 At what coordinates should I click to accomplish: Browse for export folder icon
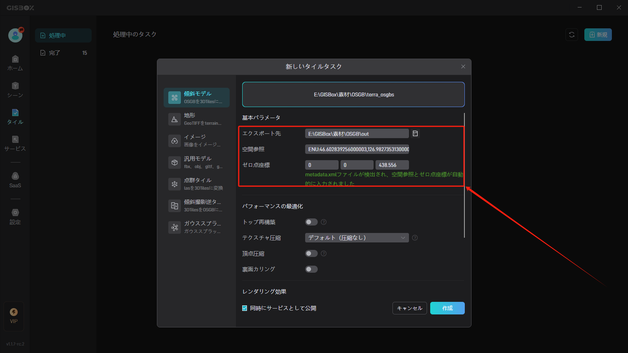(x=415, y=133)
